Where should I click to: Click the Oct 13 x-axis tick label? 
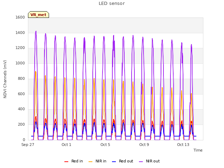click(x=183, y=145)
